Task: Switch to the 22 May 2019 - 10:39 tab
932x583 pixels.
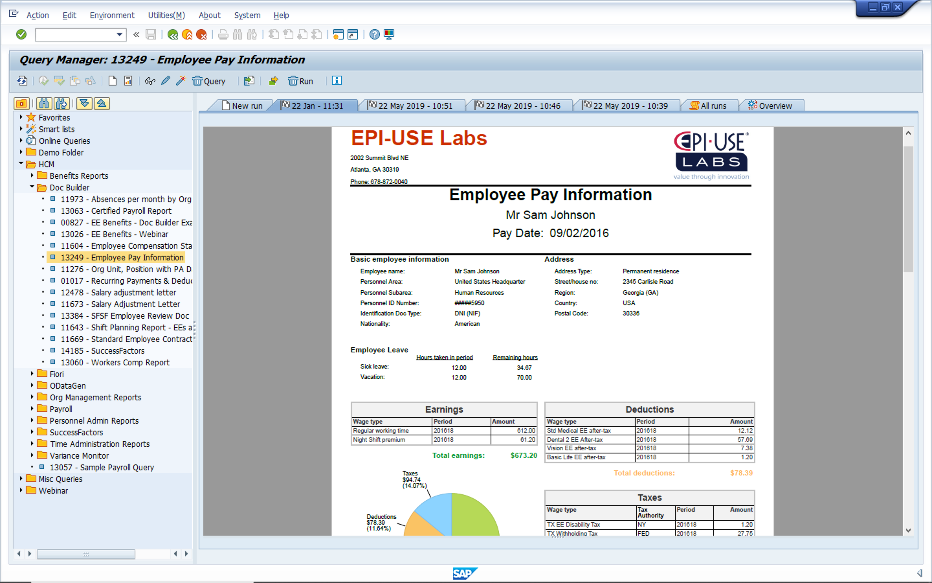Action: point(626,106)
